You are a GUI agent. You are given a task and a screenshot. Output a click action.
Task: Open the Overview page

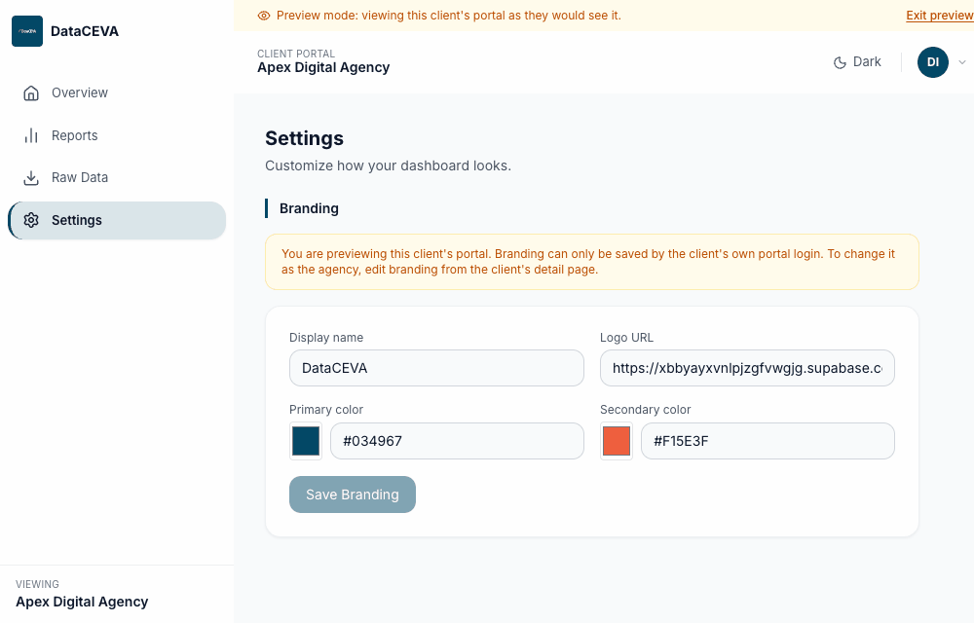[117, 93]
